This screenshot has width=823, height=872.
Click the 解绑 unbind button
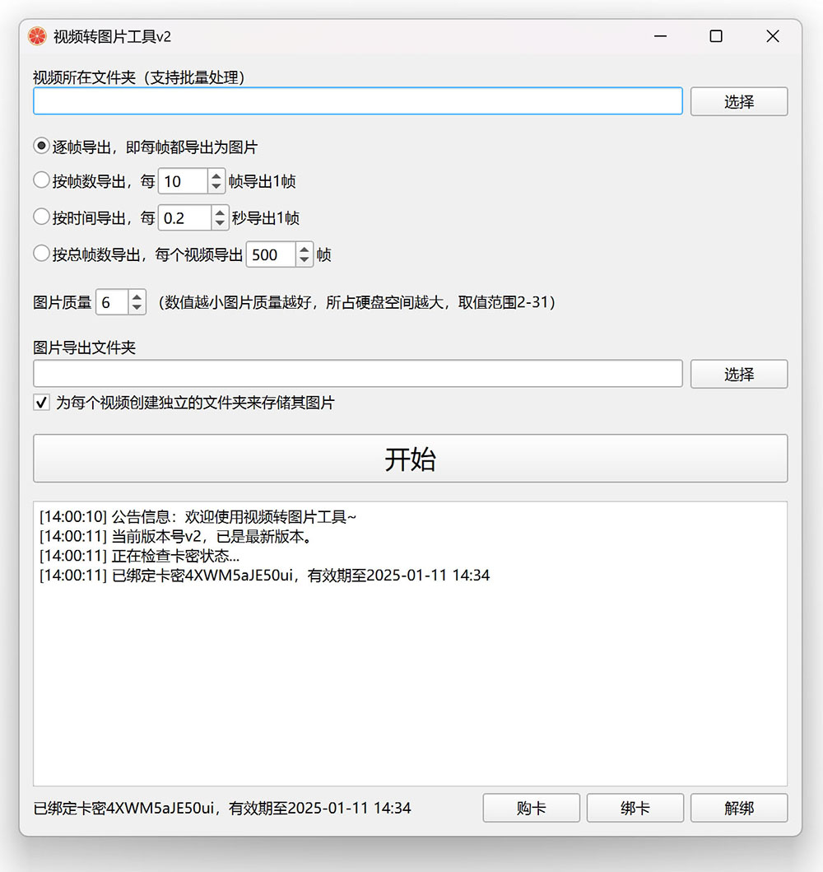pyautogui.click(x=738, y=808)
